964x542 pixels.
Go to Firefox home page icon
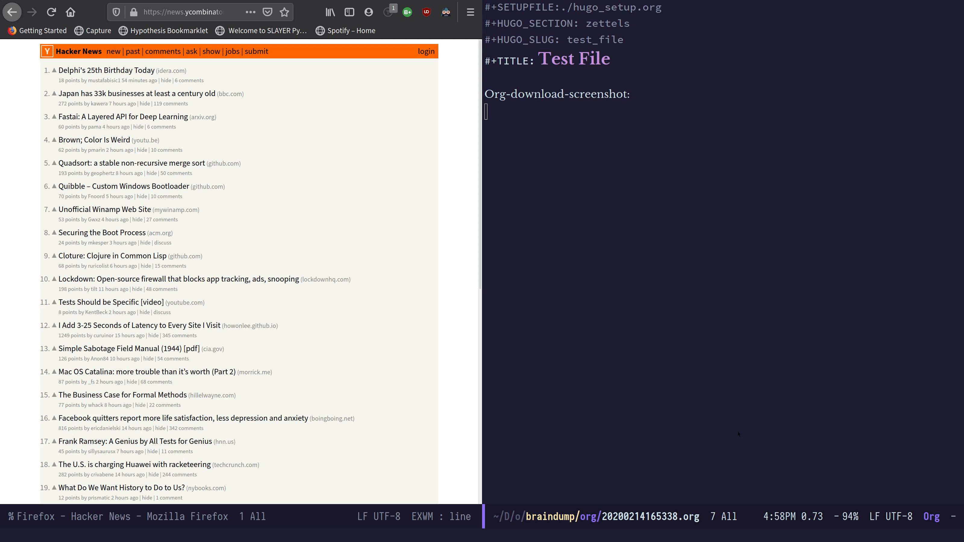click(70, 12)
